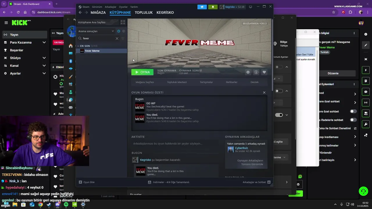The image size is (372, 209).
Task: Open wrench tools icon in Kick sidebar
Action: pos(366,124)
